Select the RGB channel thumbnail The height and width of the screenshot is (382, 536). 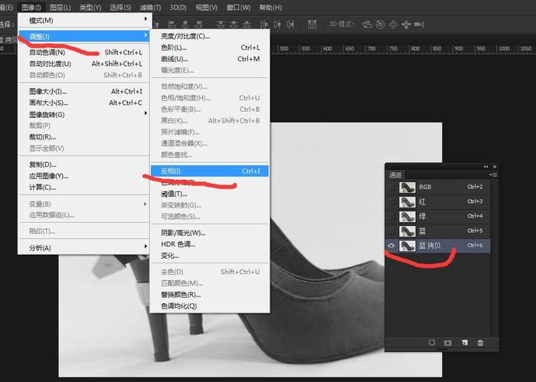(x=407, y=187)
